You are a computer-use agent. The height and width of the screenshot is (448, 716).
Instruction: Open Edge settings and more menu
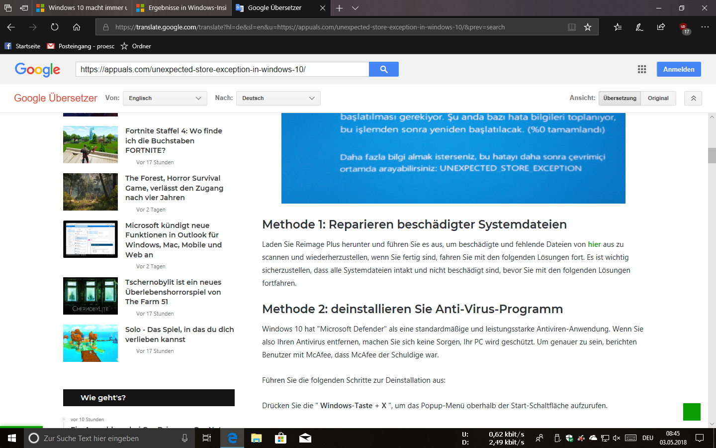tap(705, 27)
